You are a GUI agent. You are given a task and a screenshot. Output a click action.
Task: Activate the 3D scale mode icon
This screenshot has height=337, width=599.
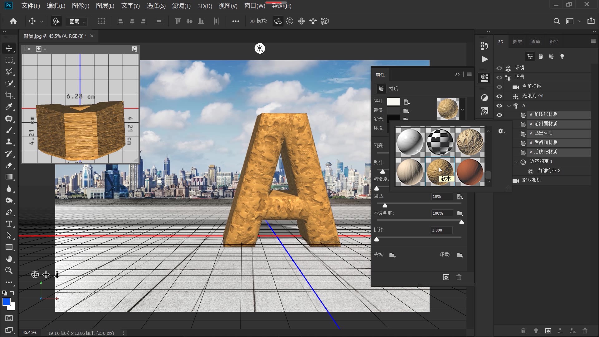(325, 21)
